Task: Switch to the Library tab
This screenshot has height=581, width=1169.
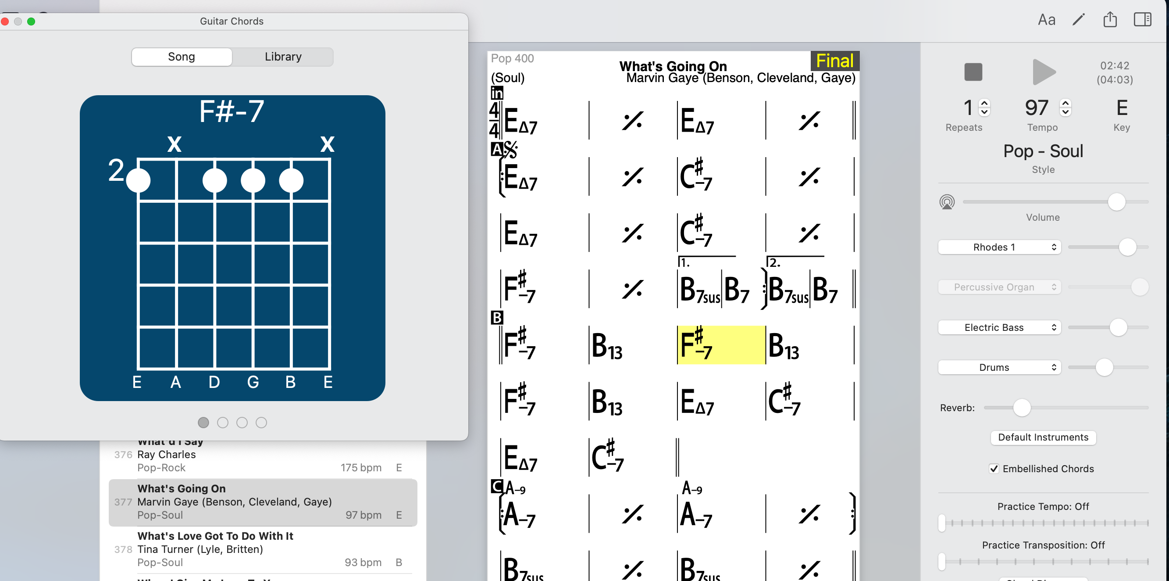Action: click(283, 57)
